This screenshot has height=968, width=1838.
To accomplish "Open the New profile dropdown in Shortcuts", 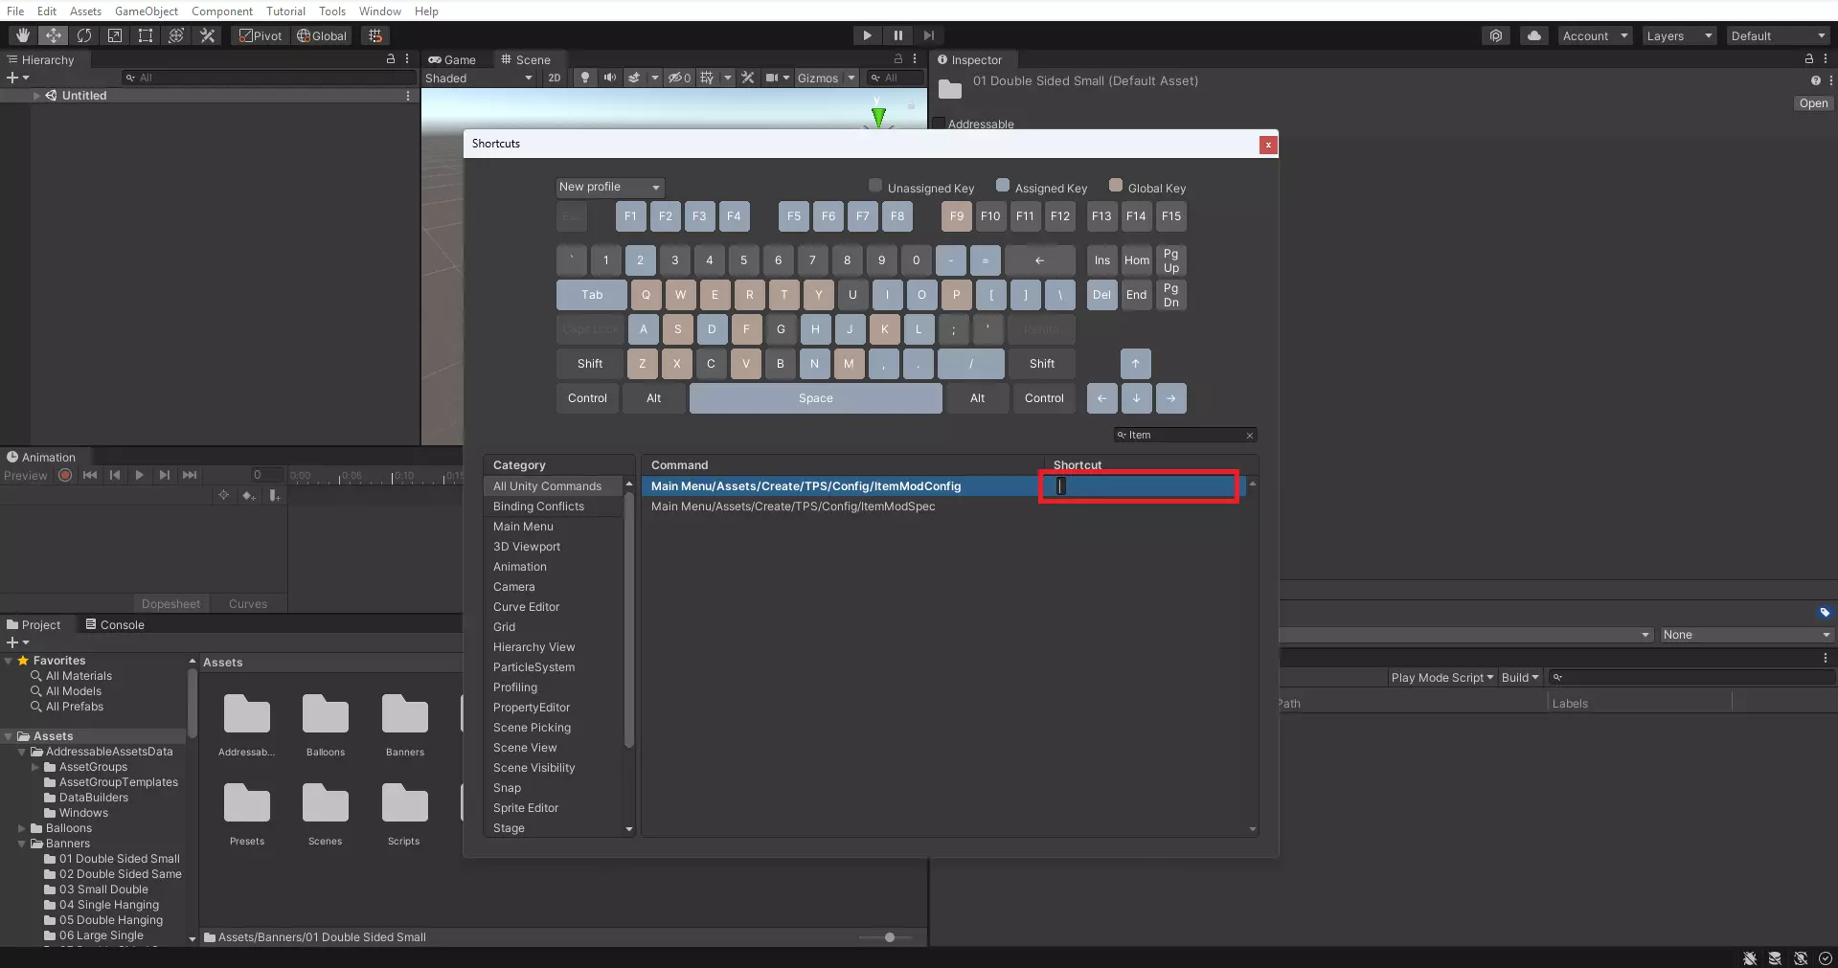I will click(609, 187).
